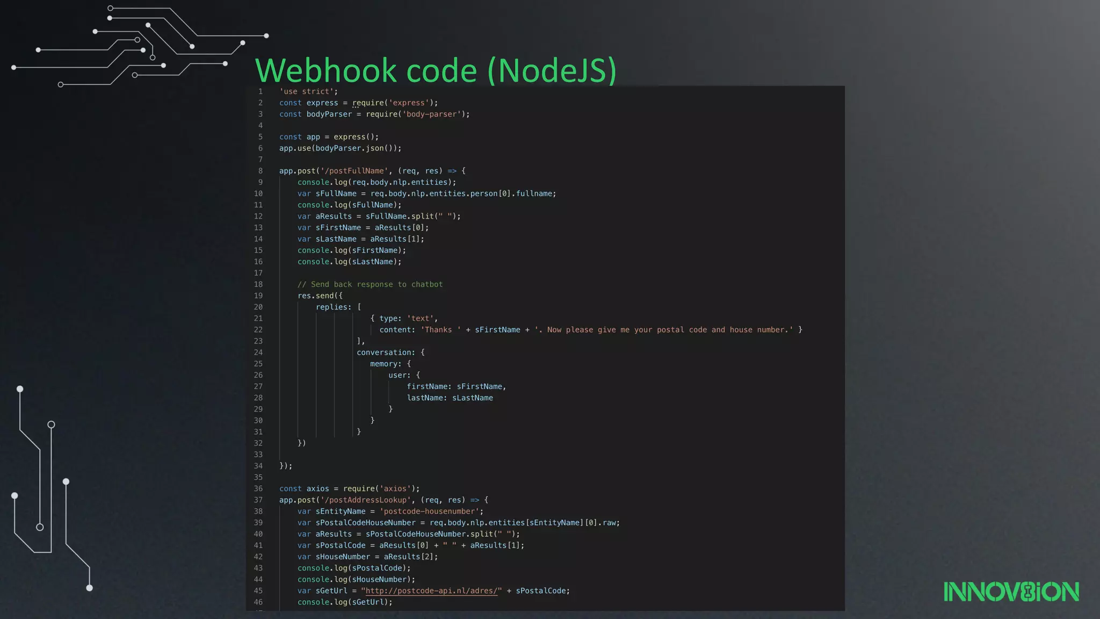The image size is (1100, 619).
Task: Click the 'var sFirstName = aResults[0];' line
Action: [363, 227]
